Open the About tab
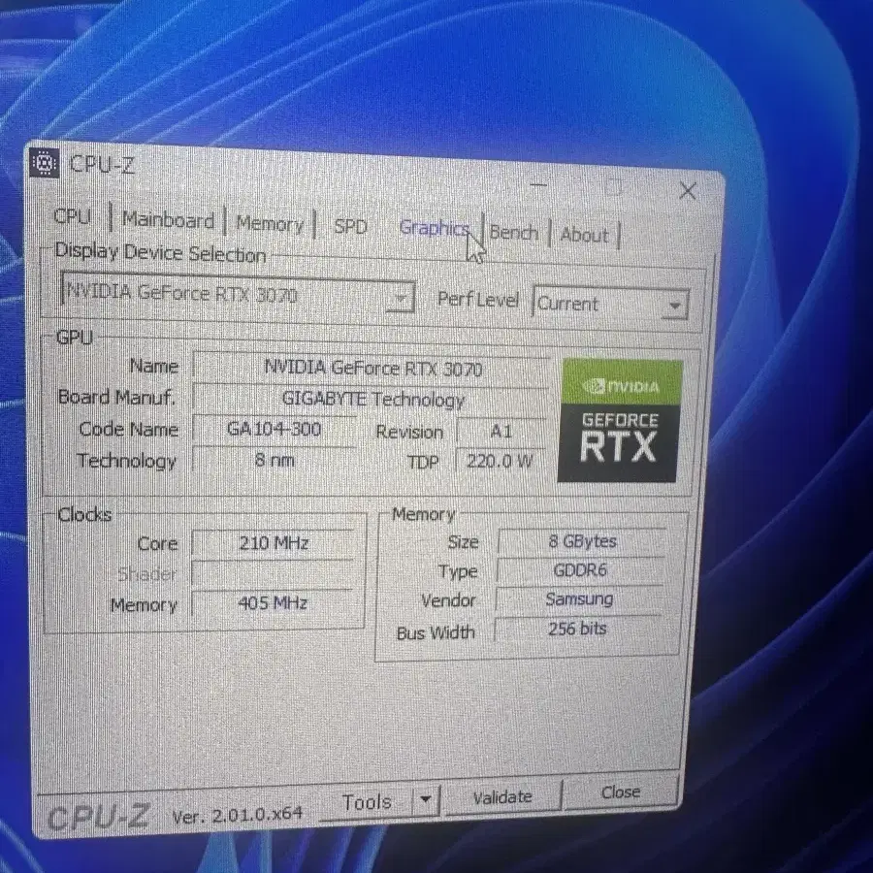The image size is (873, 873). point(585,235)
